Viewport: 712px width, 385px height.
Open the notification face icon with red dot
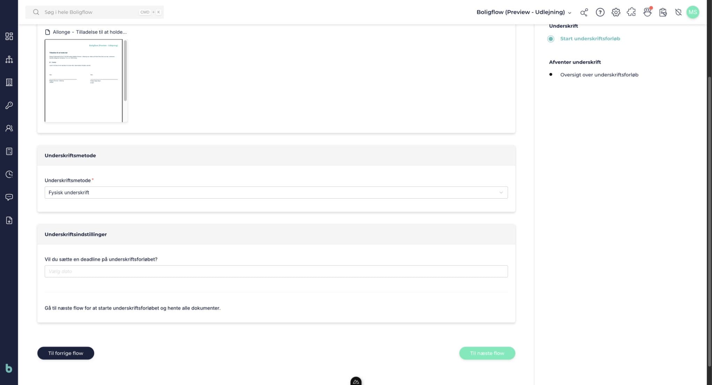pyautogui.click(x=647, y=12)
